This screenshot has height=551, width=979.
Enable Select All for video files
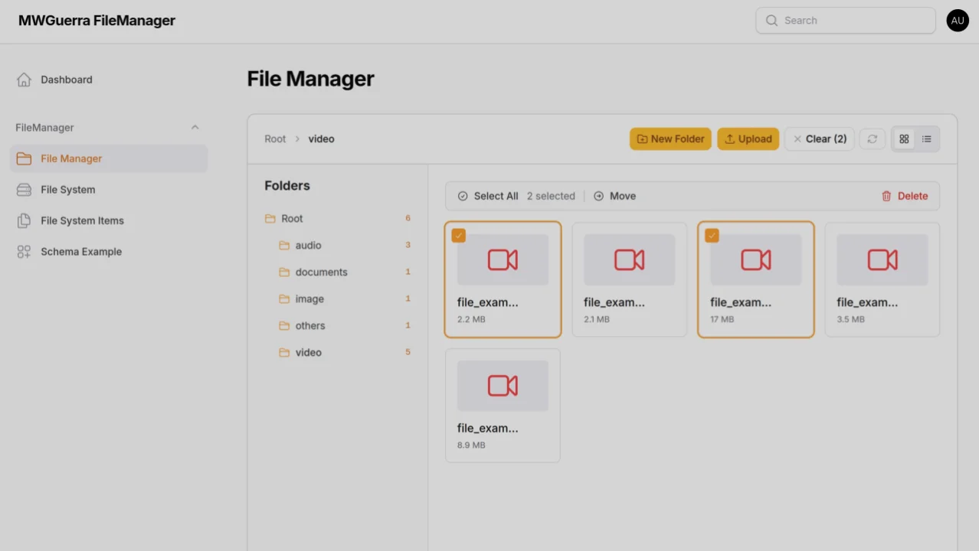[487, 196]
